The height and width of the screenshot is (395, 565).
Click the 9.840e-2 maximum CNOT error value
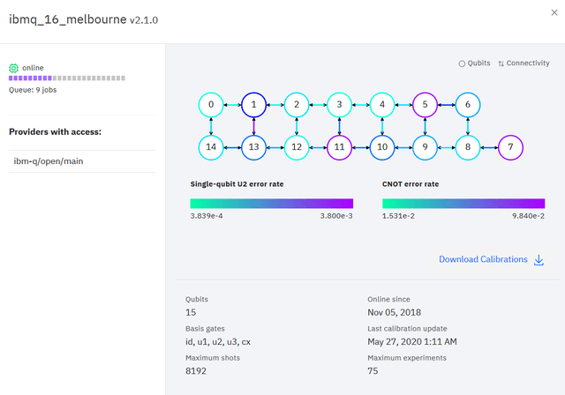[528, 216]
